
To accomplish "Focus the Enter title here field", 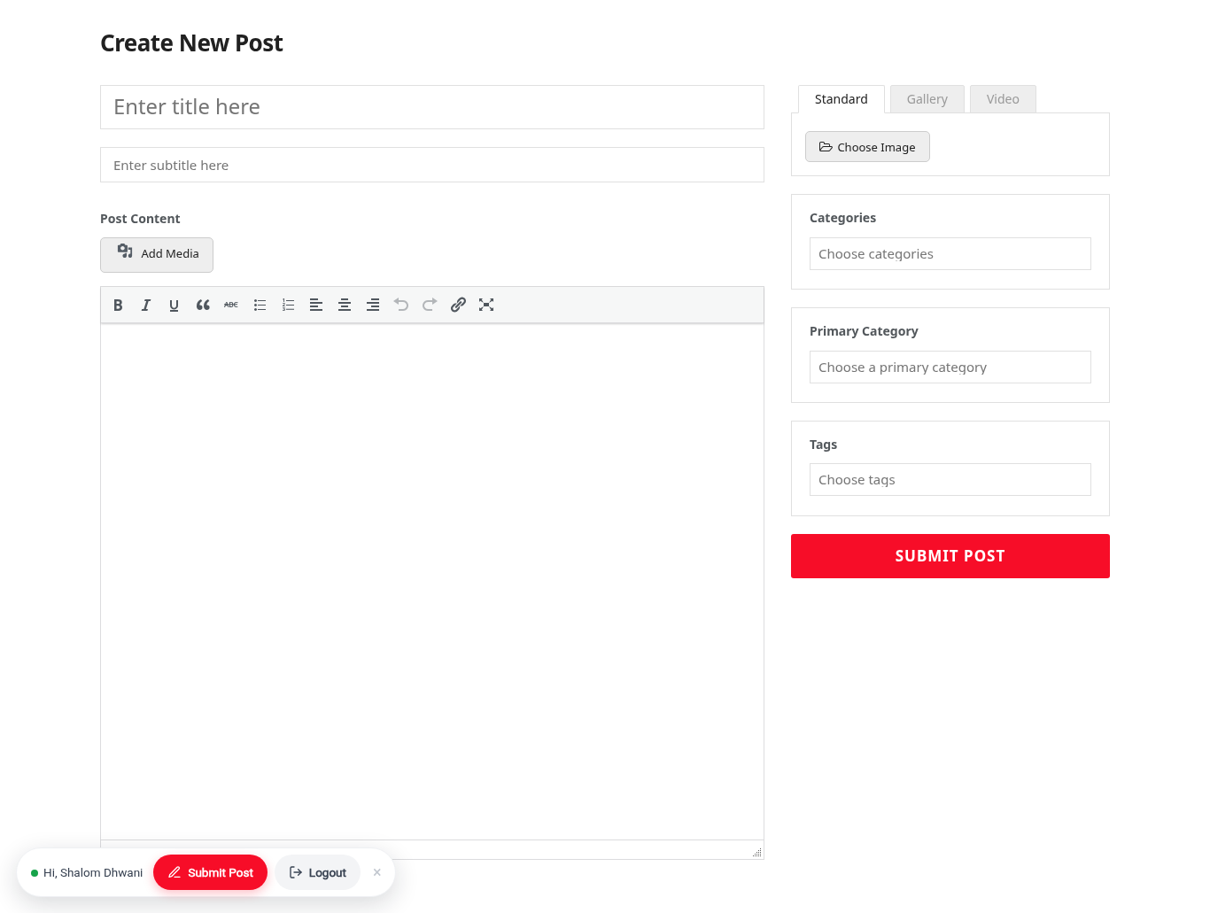I will point(432,107).
